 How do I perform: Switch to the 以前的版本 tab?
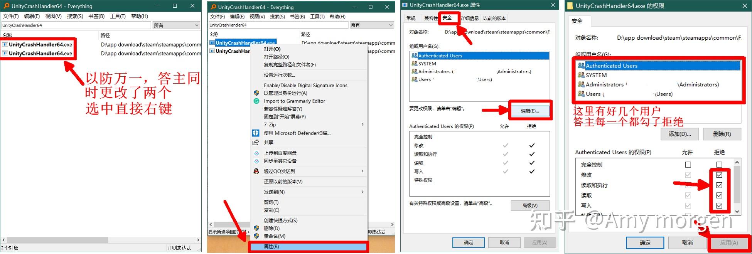coord(494,18)
